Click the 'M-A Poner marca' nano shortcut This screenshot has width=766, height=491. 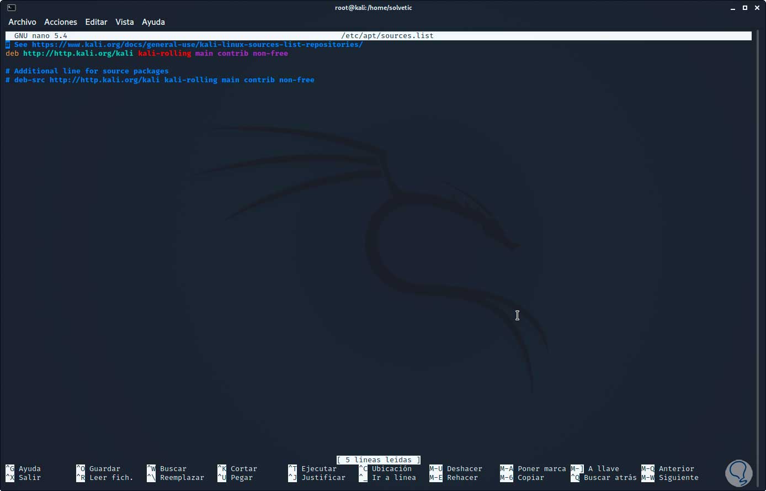(533, 469)
